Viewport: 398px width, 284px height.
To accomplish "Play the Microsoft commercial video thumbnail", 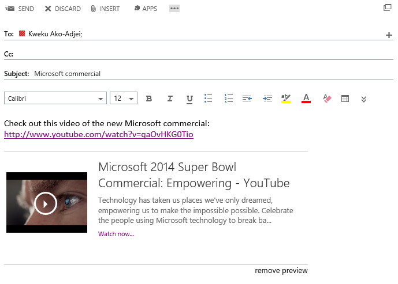I will pos(46,203).
